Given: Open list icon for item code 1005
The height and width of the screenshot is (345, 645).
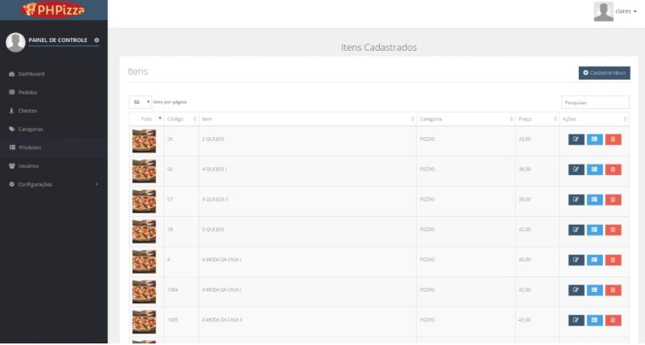Looking at the screenshot, I should click(595, 320).
